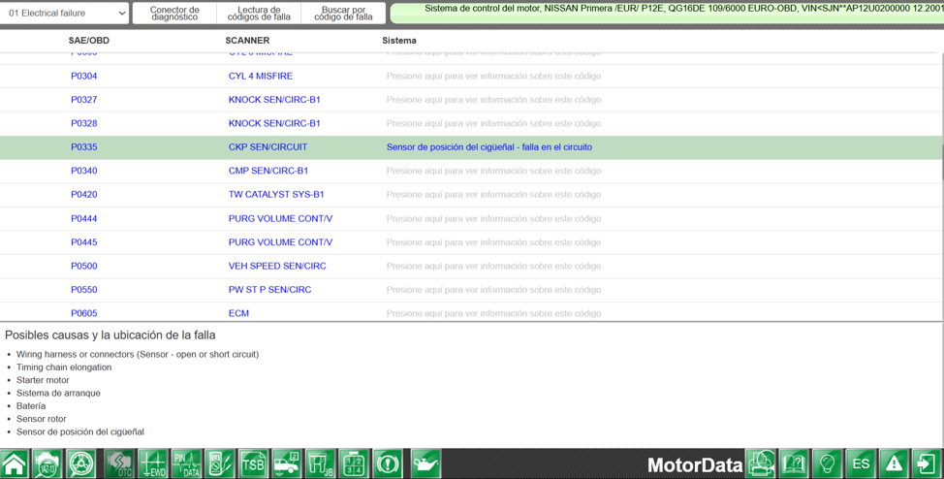Select code P0500

83,266
